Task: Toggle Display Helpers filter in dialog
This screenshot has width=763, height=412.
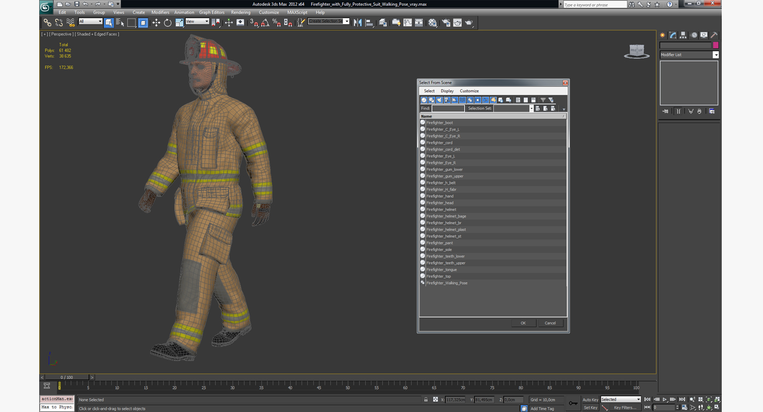Action: coord(455,100)
